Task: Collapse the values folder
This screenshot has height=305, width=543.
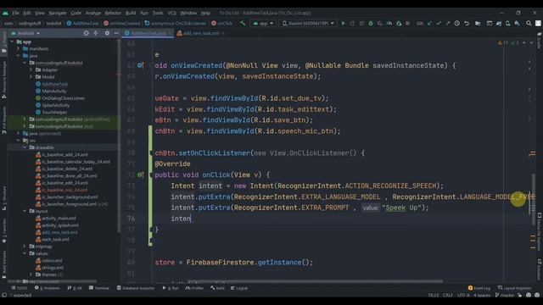Action: [25, 253]
